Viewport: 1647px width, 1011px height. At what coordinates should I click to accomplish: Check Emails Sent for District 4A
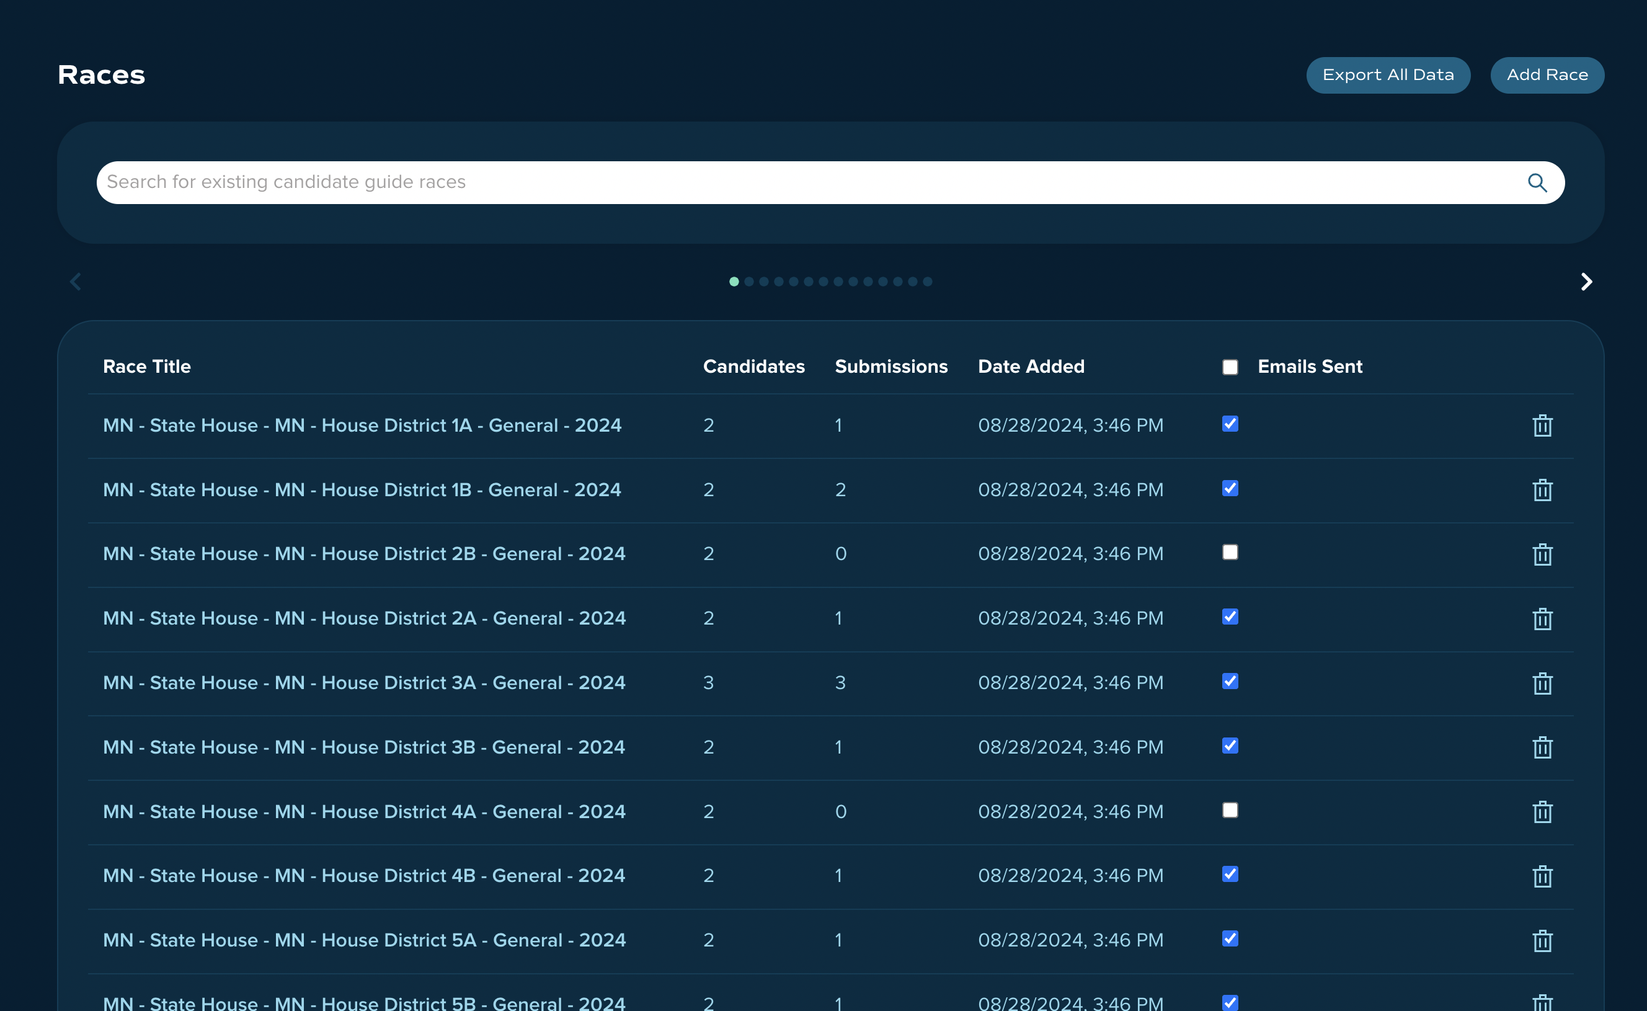point(1230,811)
